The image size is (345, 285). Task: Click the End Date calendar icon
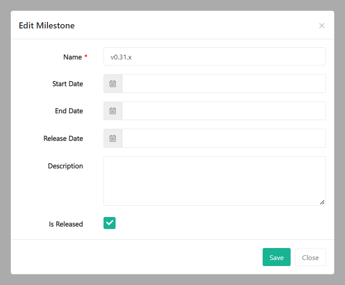(x=113, y=111)
